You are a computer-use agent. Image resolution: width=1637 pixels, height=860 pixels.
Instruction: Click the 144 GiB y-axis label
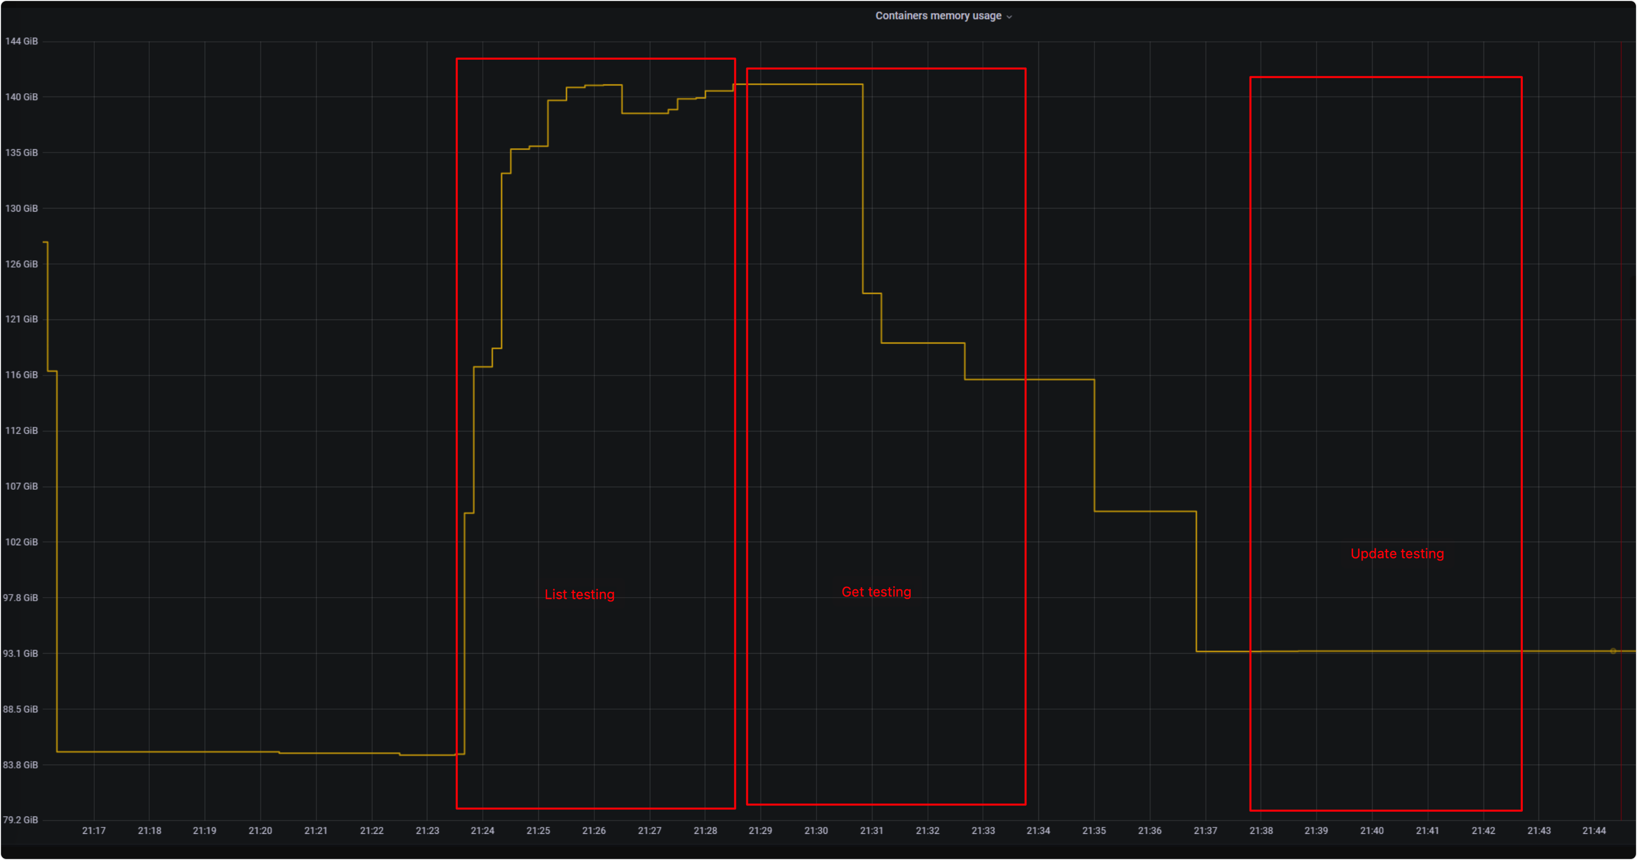tap(21, 41)
